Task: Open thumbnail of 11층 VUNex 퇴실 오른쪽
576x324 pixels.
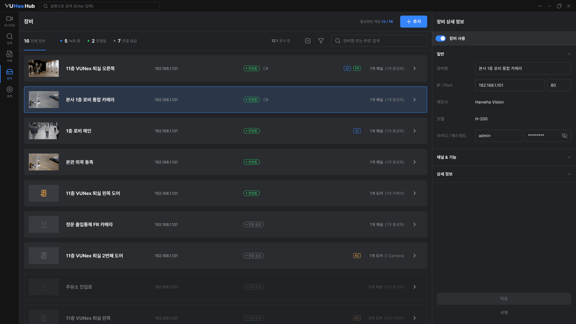Action: coord(44,68)
